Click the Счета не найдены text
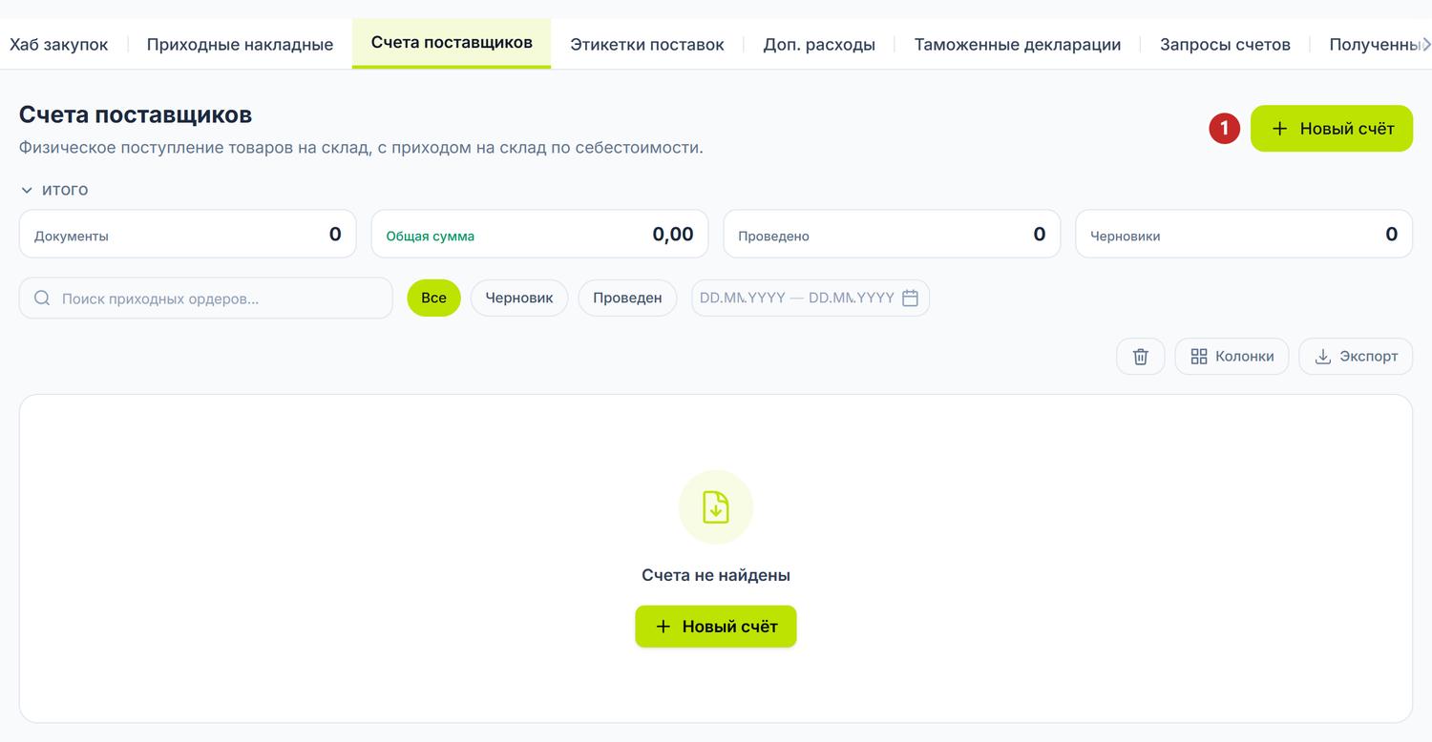The image size is (1432, 742). 716,575
